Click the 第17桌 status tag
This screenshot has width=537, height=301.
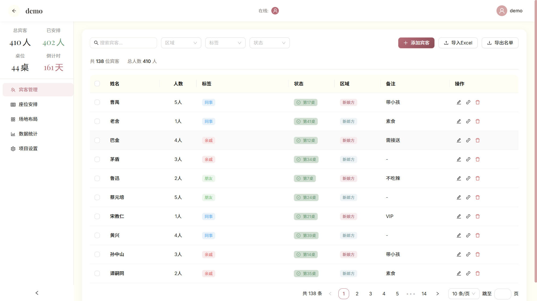pyautogui.click(x=306, y=102)
